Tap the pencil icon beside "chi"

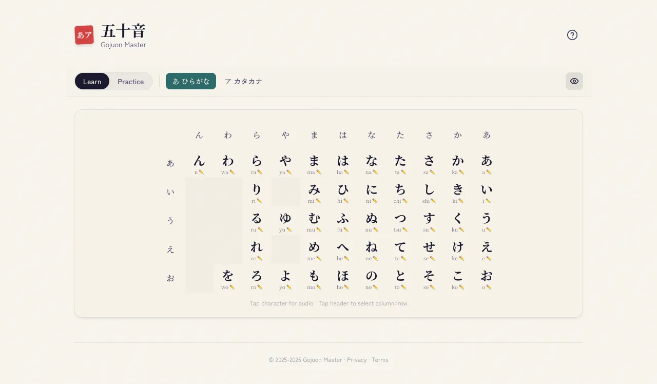[405, 201]
